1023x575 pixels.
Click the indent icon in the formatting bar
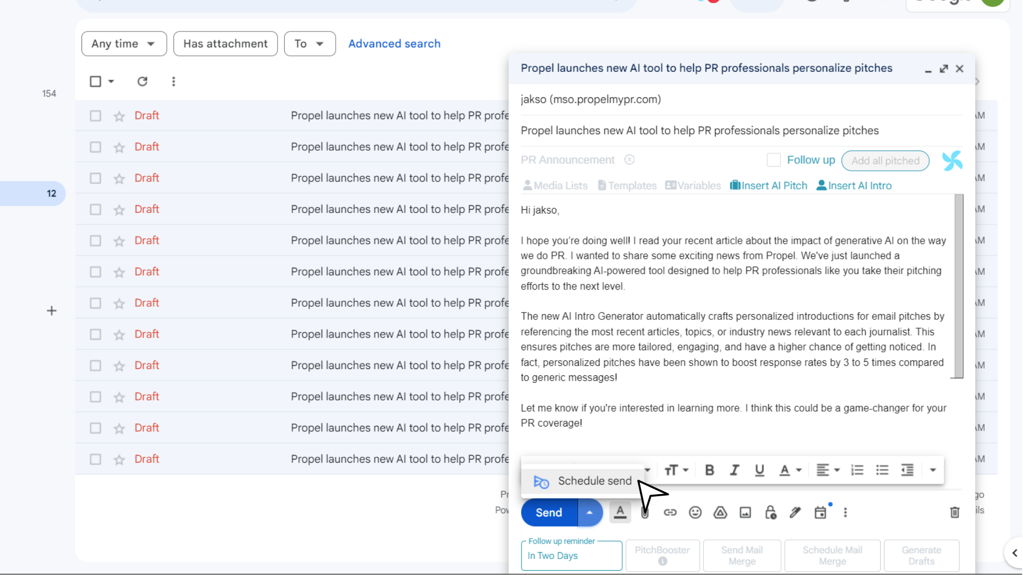(x=907, y=470)
